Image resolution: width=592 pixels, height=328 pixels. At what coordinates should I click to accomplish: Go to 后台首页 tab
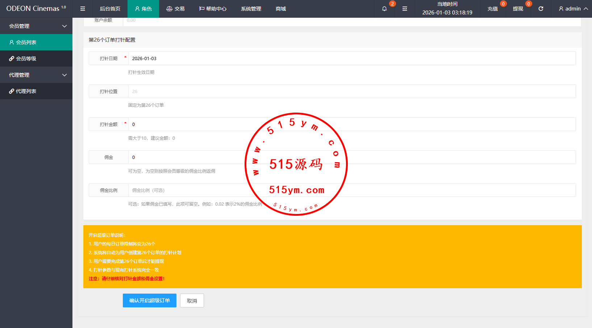110,9
